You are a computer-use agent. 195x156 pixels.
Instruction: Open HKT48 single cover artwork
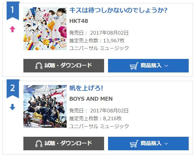click(x=45, y=29)
